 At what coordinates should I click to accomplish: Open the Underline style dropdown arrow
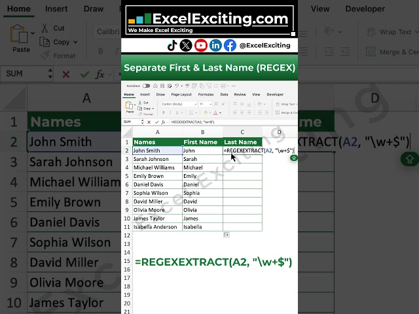(182, 113)
